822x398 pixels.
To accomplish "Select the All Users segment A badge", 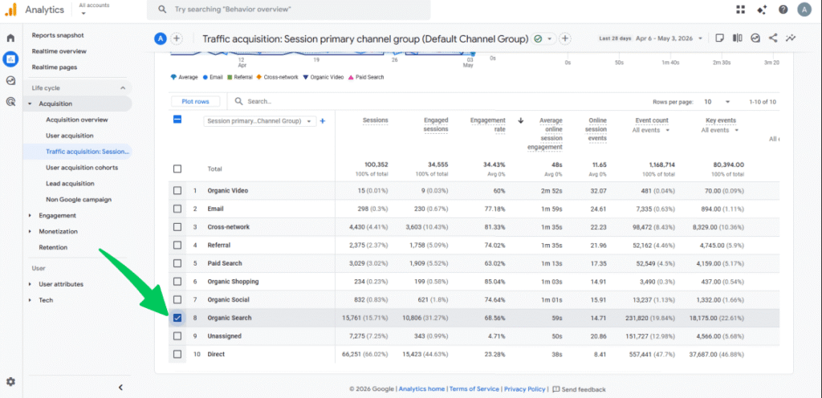I will [161, 39].
